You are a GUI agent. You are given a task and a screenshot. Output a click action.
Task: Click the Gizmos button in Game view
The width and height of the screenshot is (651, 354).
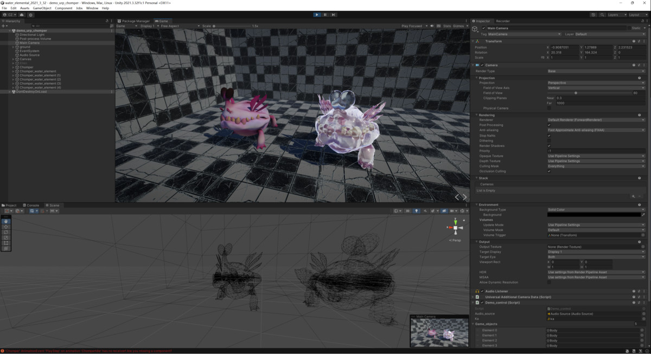coord(458,26)
